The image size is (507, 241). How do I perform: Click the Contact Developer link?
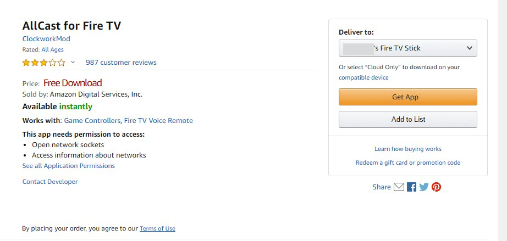50,182
